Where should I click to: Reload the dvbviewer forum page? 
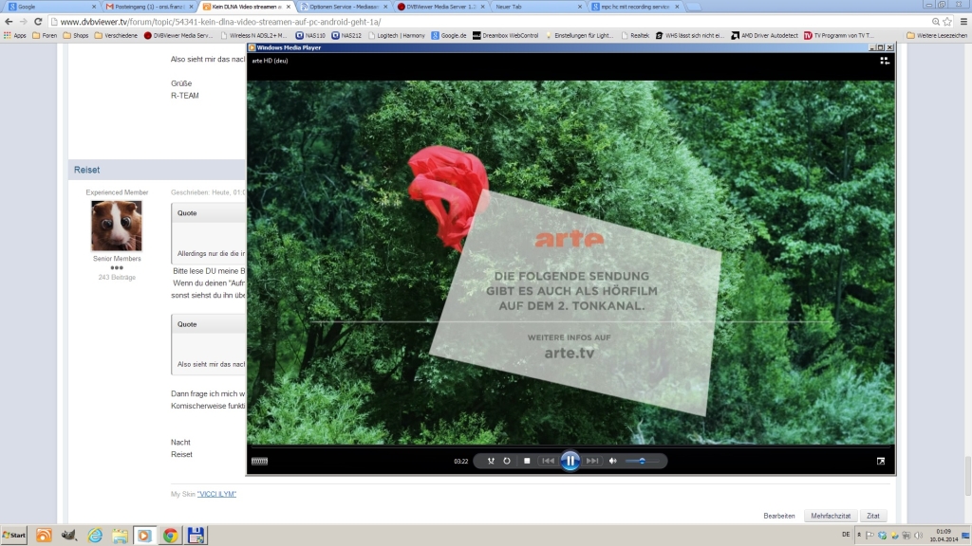(38, 22)
